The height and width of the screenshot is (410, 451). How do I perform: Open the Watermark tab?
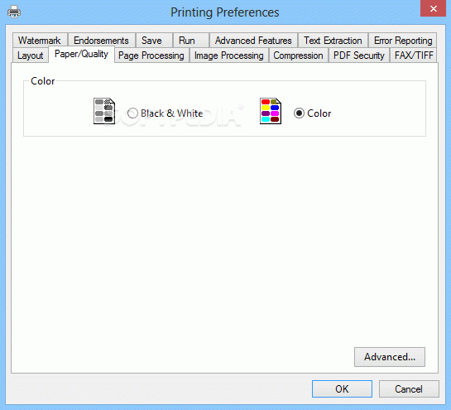coord(40,41)
